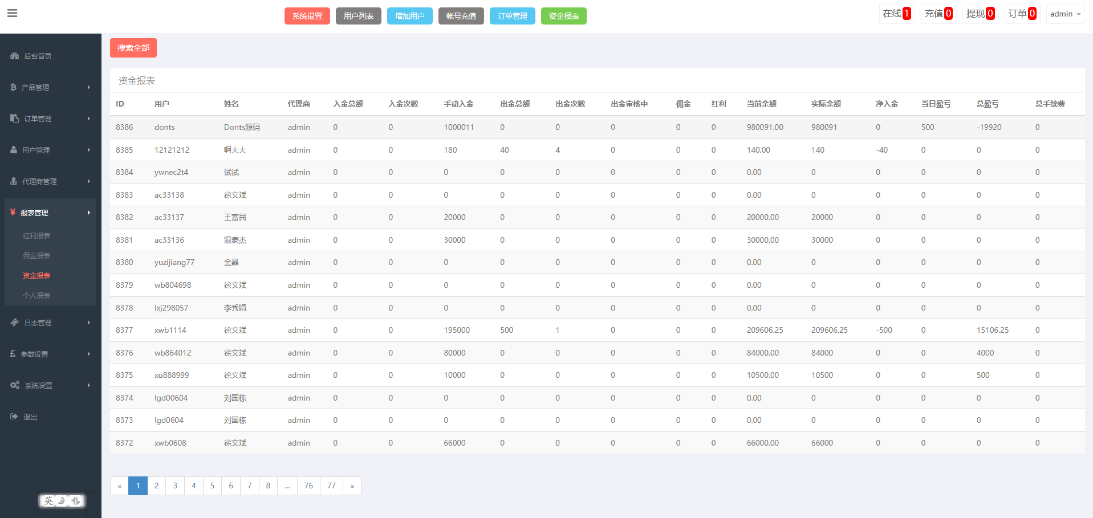
Task: Click the user icon beside 用户管理
Action: 14,150
